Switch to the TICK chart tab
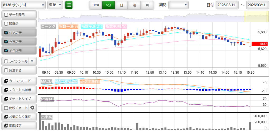The image size is (270, 131). tap(95, 5)
